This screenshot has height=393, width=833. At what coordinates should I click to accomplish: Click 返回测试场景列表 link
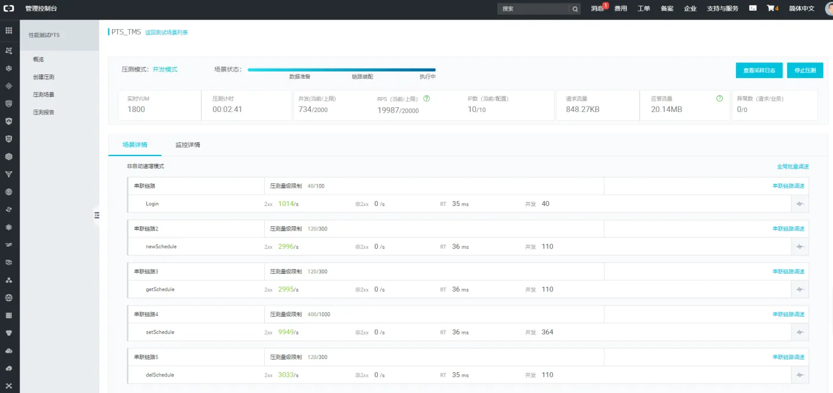pos(167,32)
